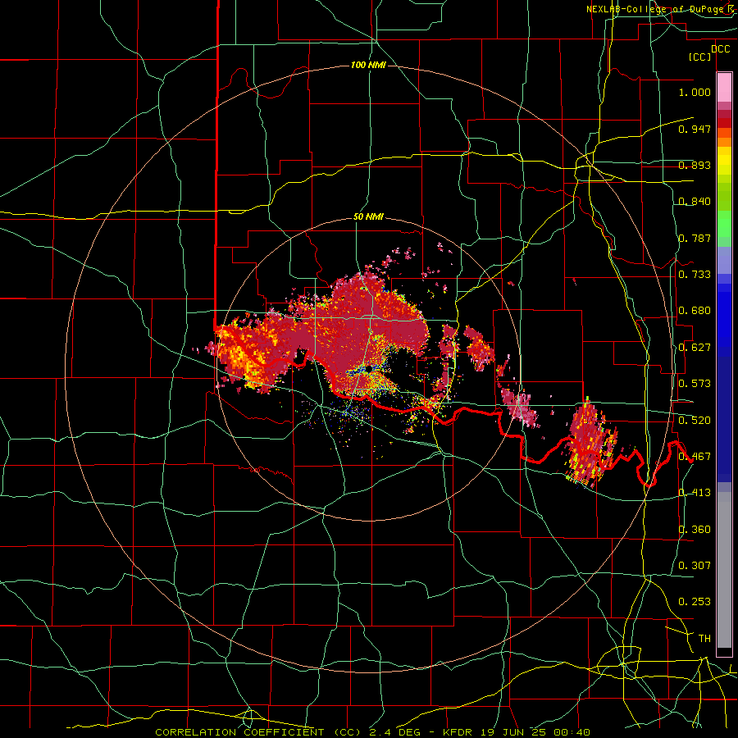The height and width of the screenshot is (738, 738).
Task: Click the 1.000 value on the color scale
Action: [695, 92]
